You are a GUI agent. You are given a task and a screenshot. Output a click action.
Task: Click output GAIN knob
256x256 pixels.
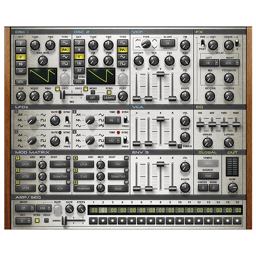[x=233, y=187]
